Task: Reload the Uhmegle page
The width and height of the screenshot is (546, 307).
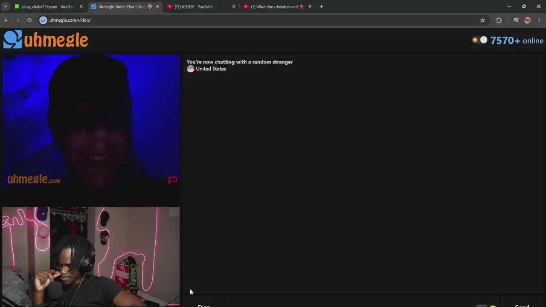Action: click(x=29, y=20)
